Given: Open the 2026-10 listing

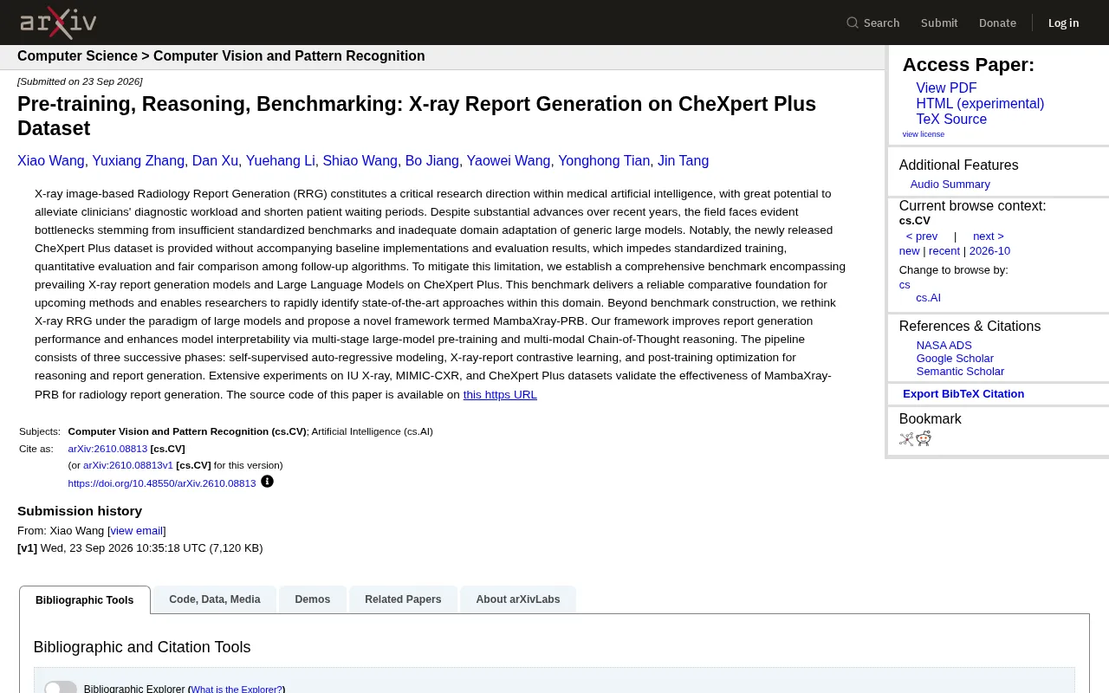Looking at the screenshot, I should tap(989, 251).
